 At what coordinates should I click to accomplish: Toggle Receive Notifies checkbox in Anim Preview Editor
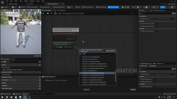(x=155, y=79)
